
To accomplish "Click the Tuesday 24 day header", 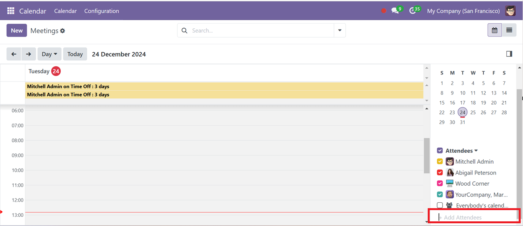I will click(x=44, y=71).
